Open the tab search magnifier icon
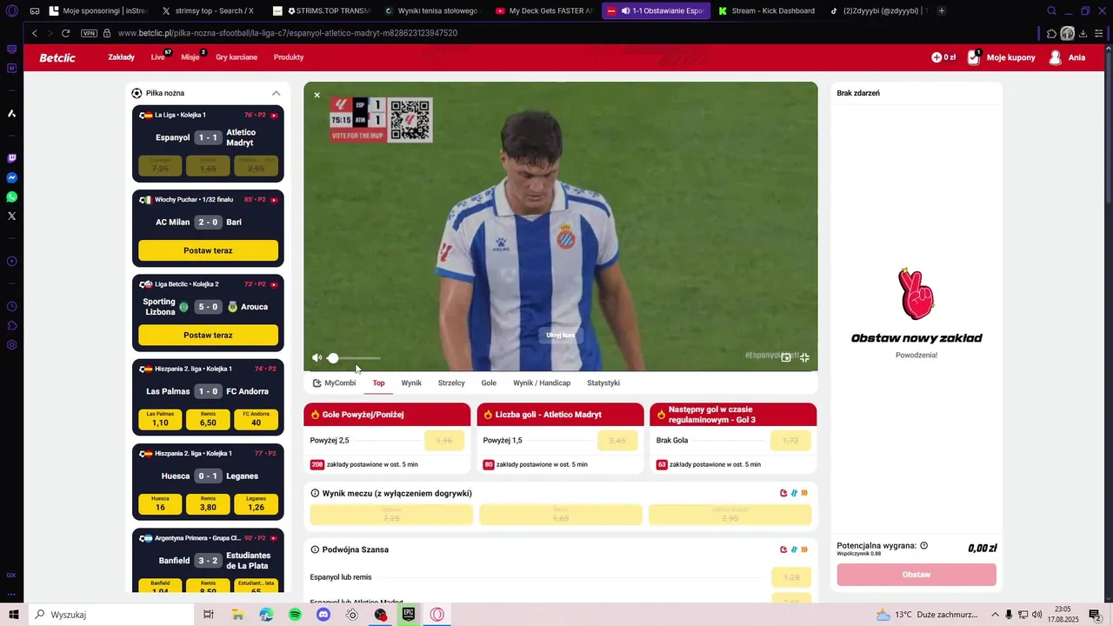 pyautogui.click(x=1051, y=10)
